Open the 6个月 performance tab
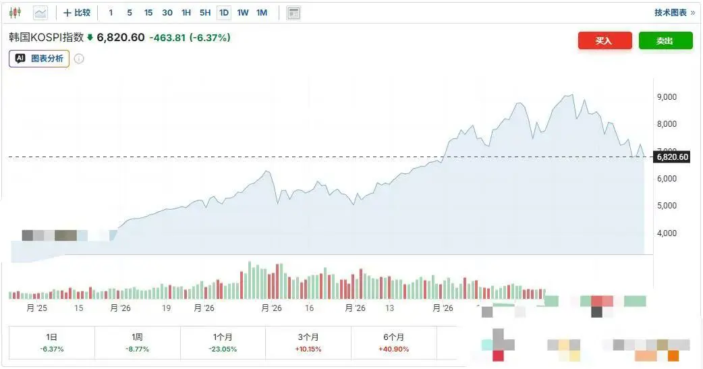Viewport: 703px width, 369px height. pos(393,343)
